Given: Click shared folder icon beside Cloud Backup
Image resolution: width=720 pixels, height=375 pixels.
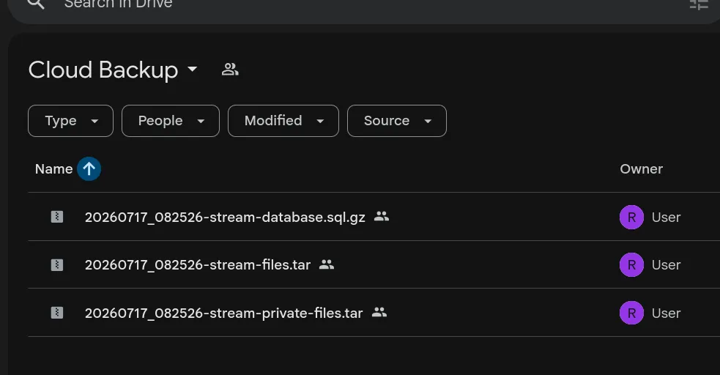Looking at the screenshot, I should 229,70.
